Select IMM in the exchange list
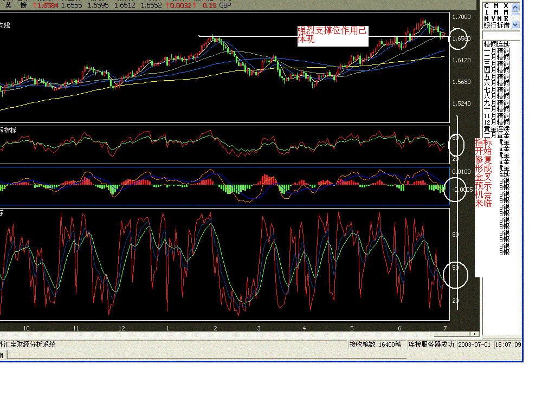555x416 pixels. pos(496,12)
